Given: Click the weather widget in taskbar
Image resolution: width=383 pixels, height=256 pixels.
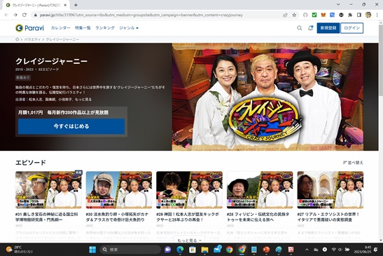Looking at the screenshot, I should pos(20,250).
